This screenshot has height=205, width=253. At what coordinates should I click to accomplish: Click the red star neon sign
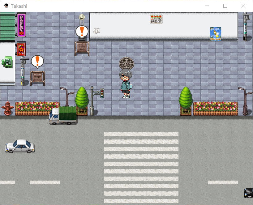21,49
